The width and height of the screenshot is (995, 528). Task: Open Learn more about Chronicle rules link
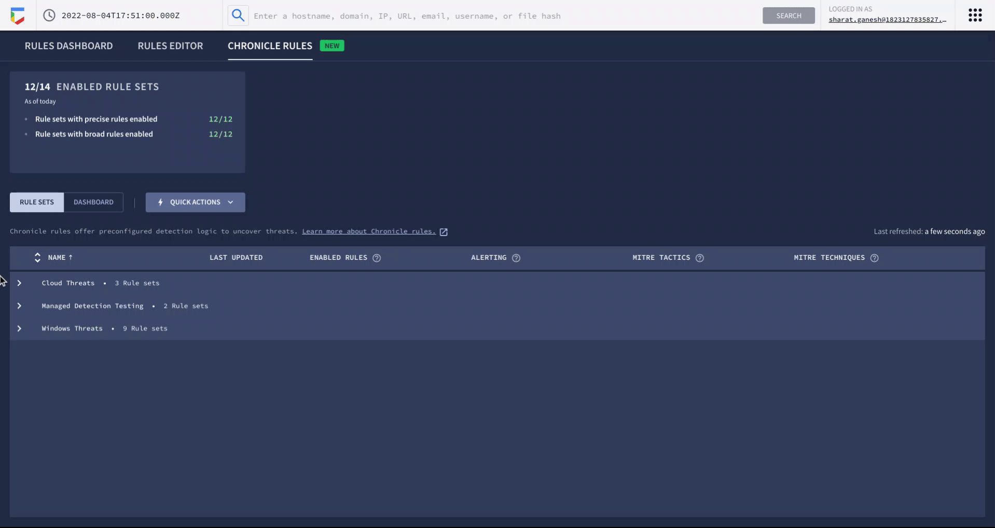tap(369, 231)
